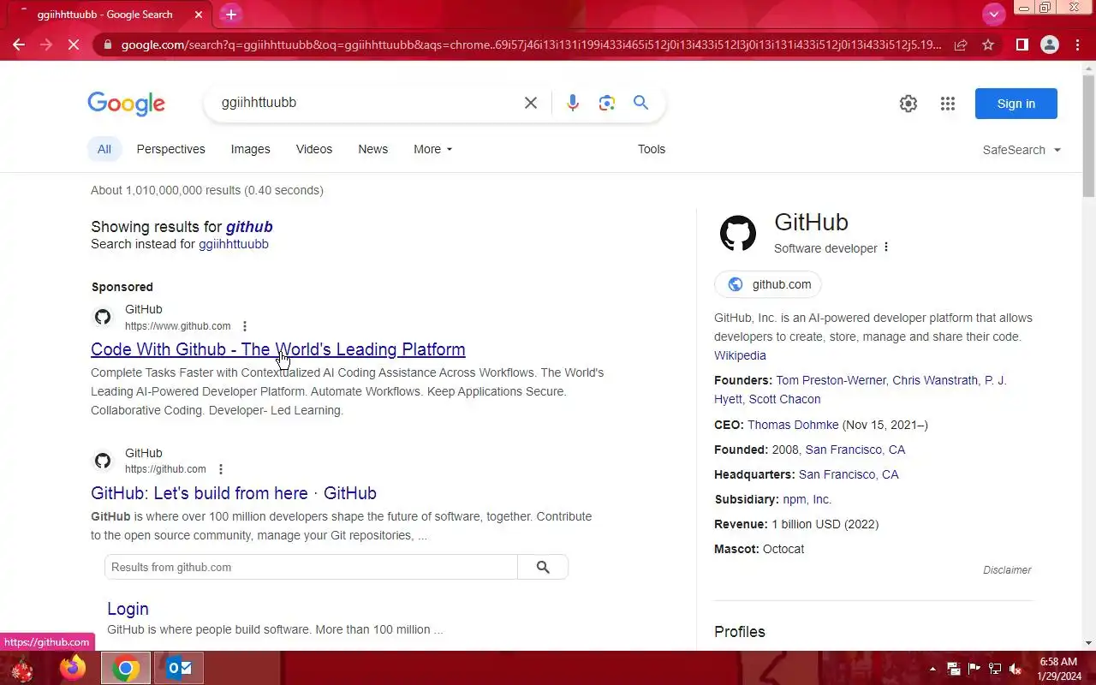Open Google quick settings gear
Screen dimensions: 1096x685
908,104
